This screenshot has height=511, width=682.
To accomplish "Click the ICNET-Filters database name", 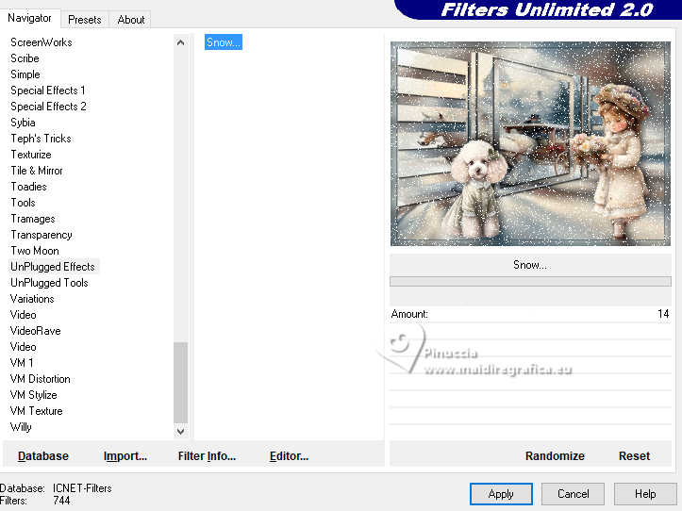I will [82, 488].
